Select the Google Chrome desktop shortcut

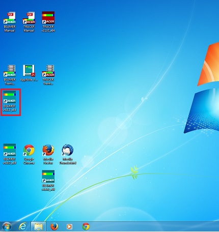pos(29,154)
